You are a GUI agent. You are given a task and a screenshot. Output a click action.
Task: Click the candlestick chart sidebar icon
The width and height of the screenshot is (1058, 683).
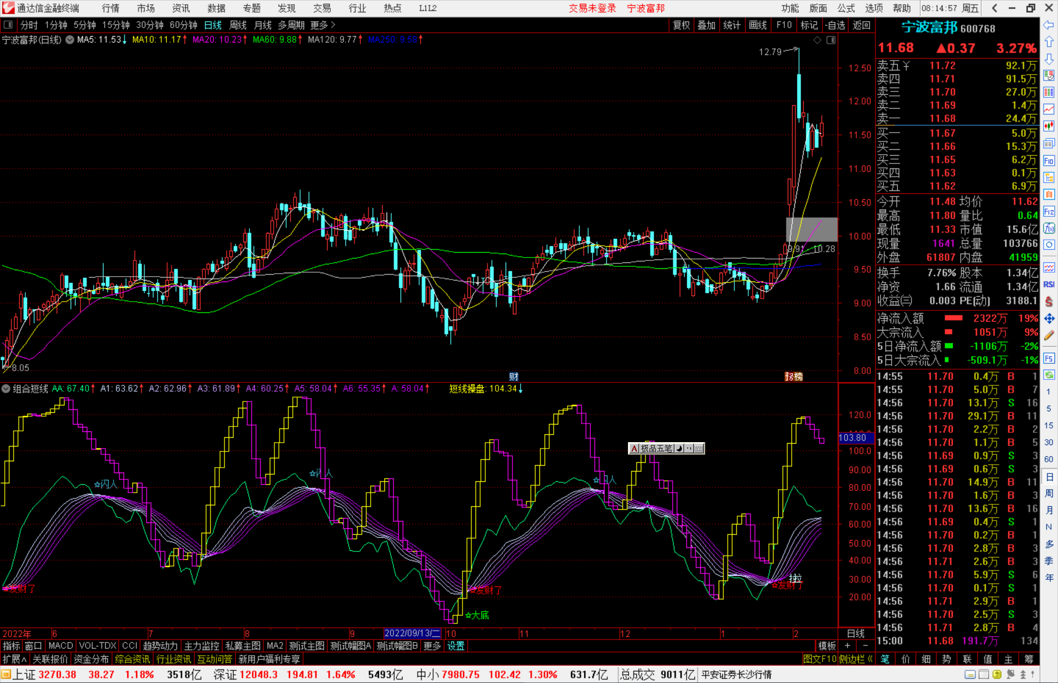[1049, 126]
